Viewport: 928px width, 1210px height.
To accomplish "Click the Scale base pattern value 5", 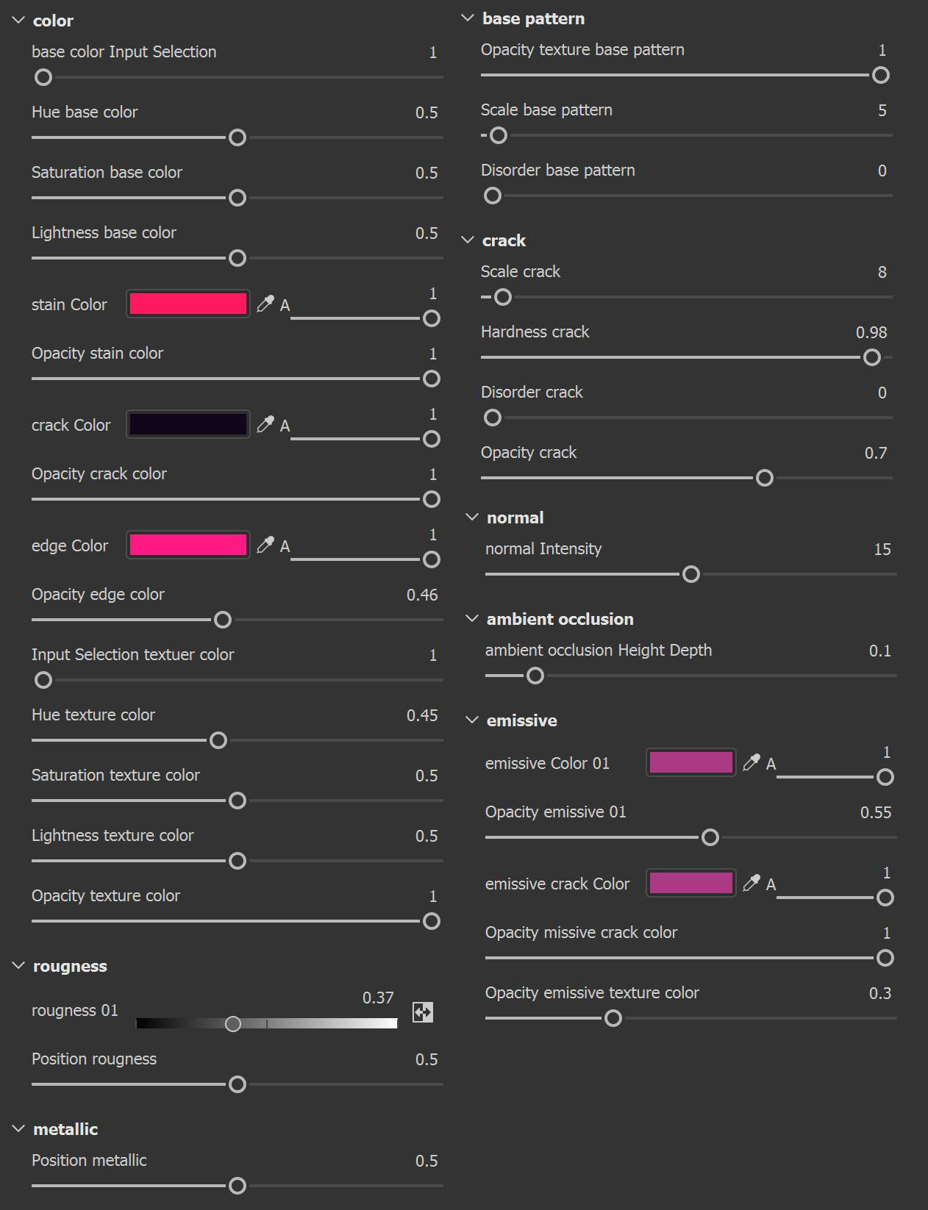I will coord(882,110).
